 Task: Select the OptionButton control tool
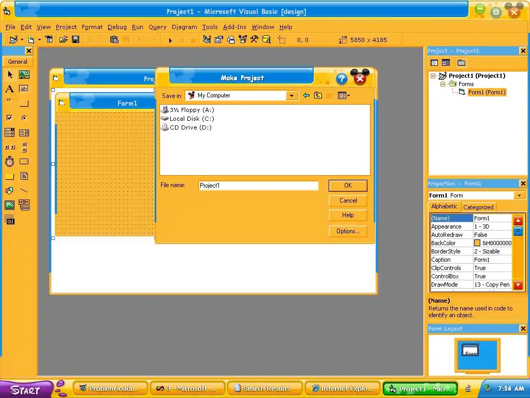[24, 118]
